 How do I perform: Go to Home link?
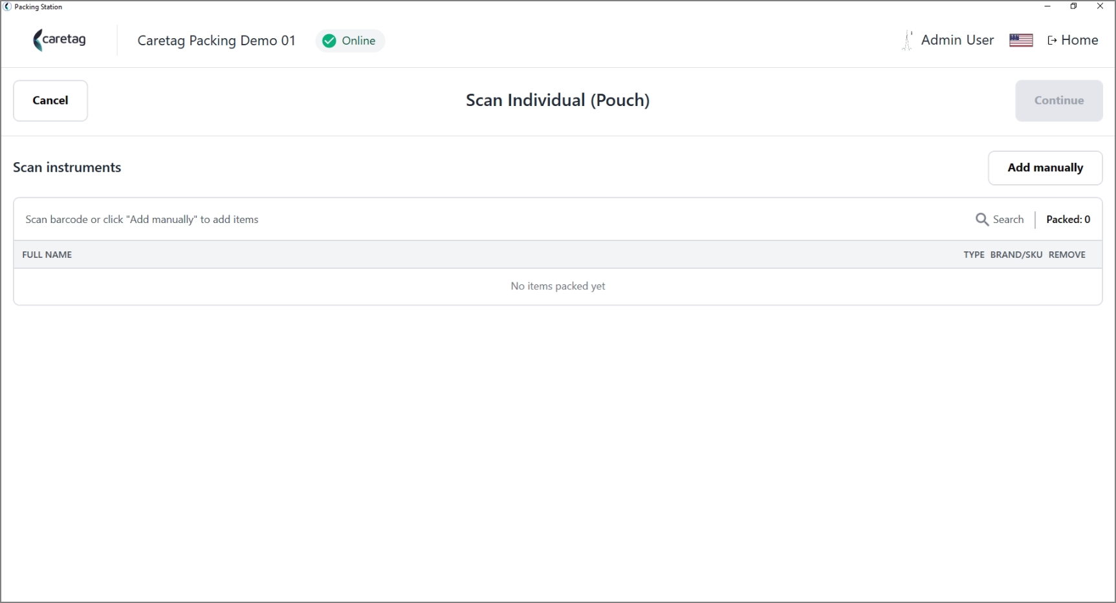tap(1073, 40)
